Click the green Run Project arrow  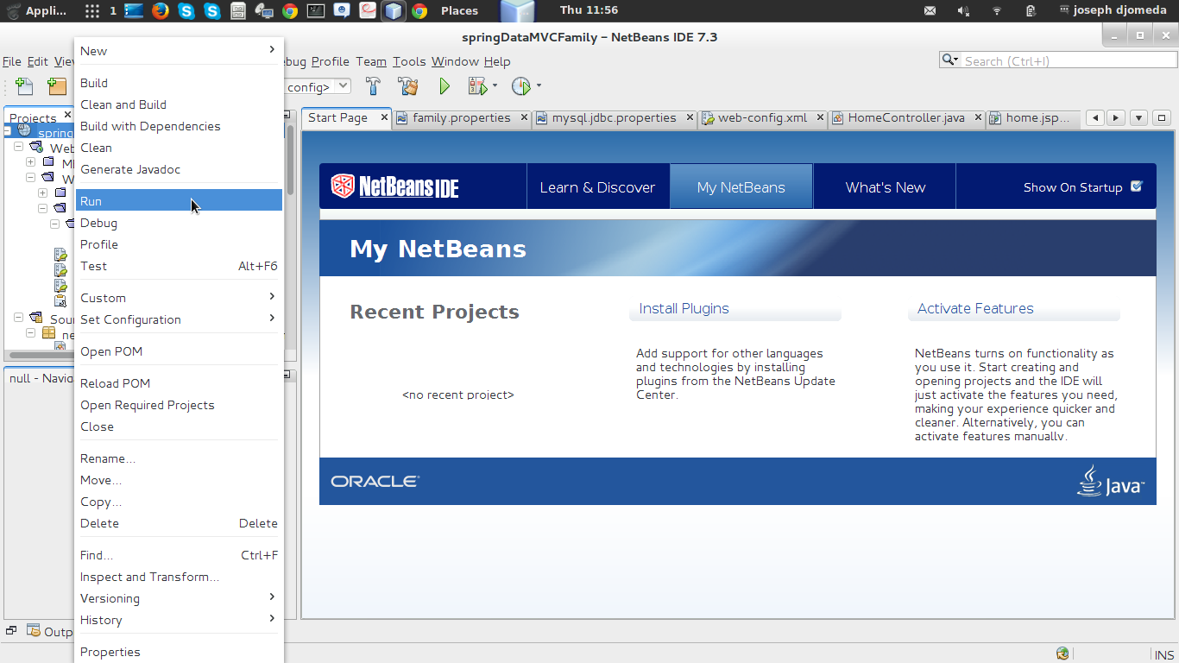(x=444, y=86)
